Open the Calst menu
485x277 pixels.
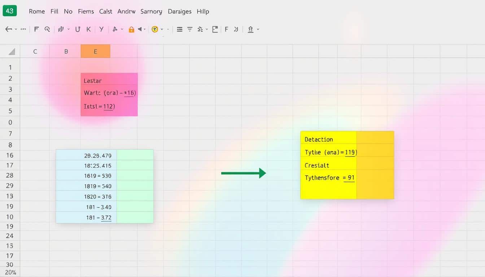(x=106, y=12)
